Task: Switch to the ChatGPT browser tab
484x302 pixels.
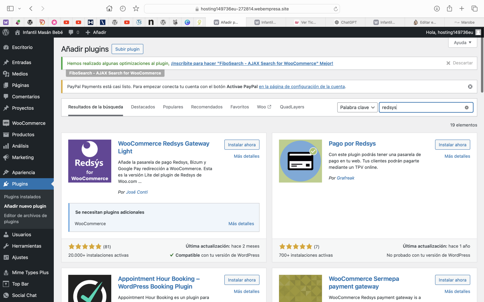Action: tap(346, 22)
